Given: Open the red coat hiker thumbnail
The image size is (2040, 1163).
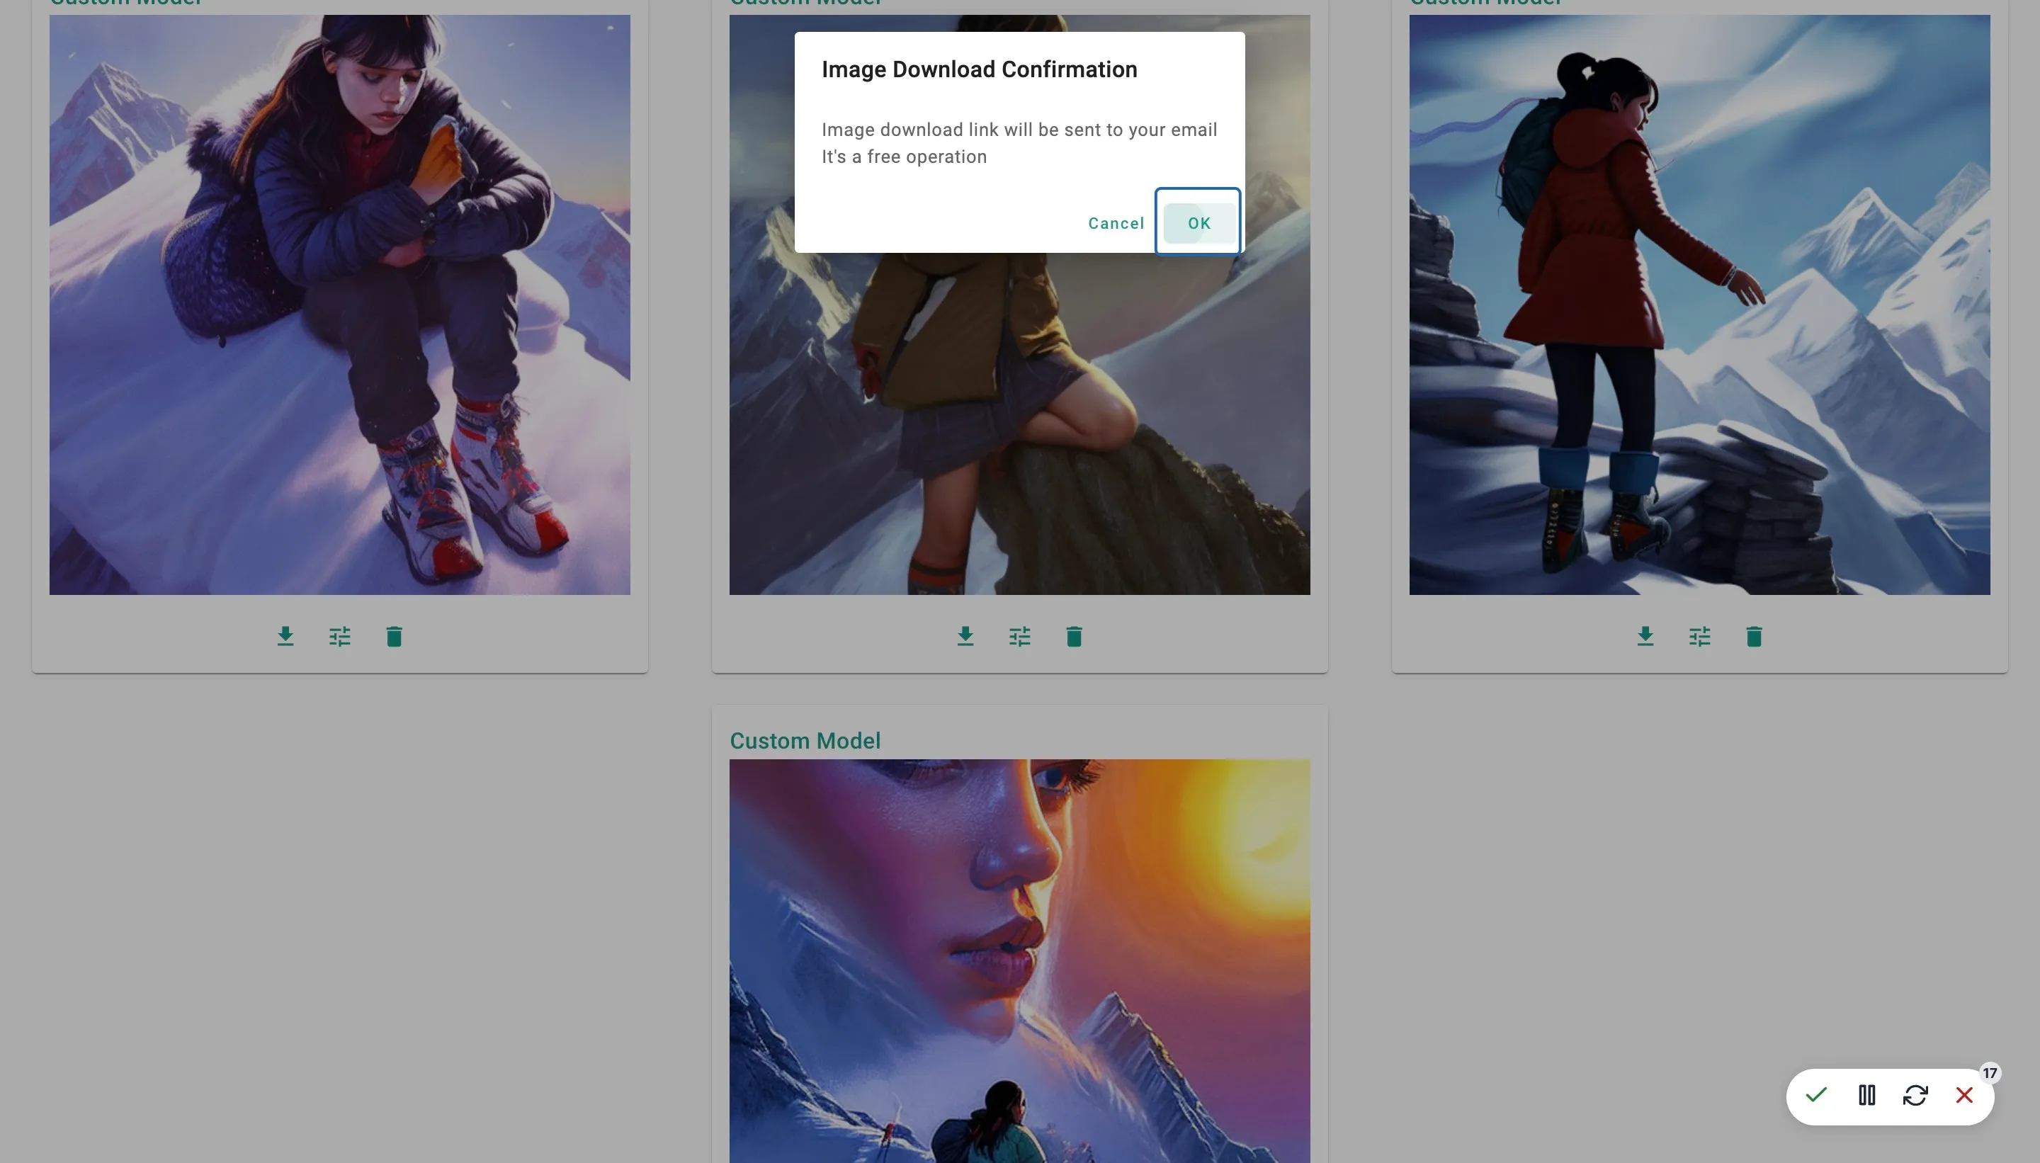Looking at the screenshot, I should click(1699, 305).
